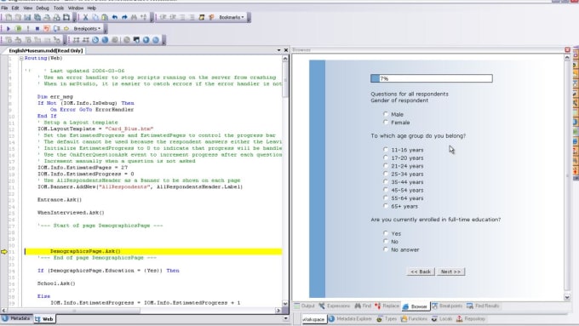Open the Breakpoints dropdown

[x=87, y=28]
